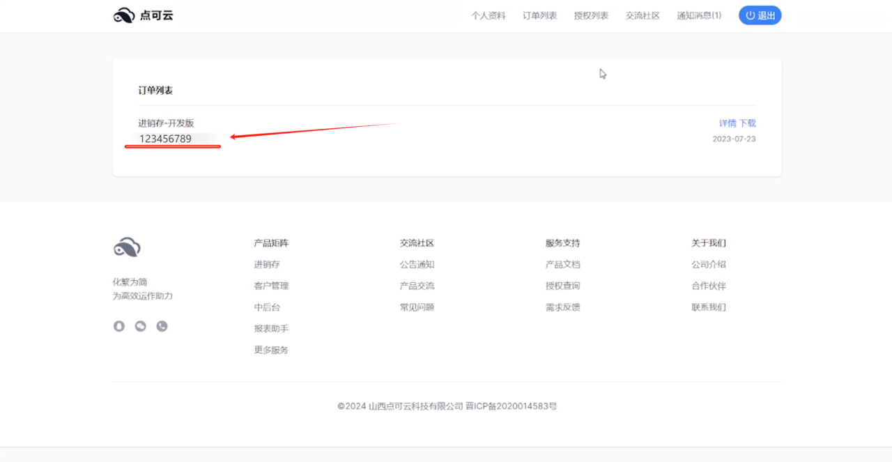Open 报表助手 footer link
This screenshot has width=892, height=462.
(271, 329)
